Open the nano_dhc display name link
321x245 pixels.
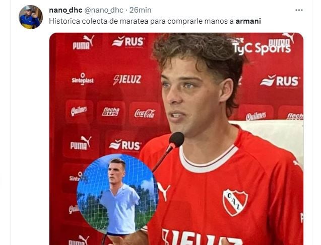66,10
